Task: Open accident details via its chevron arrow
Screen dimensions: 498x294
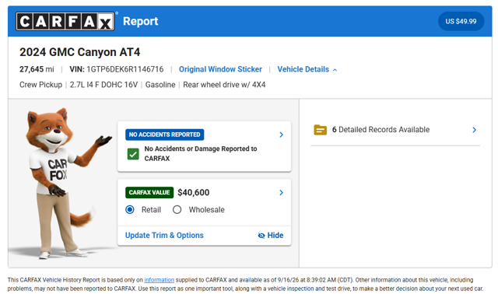Action: pos(281,135)
